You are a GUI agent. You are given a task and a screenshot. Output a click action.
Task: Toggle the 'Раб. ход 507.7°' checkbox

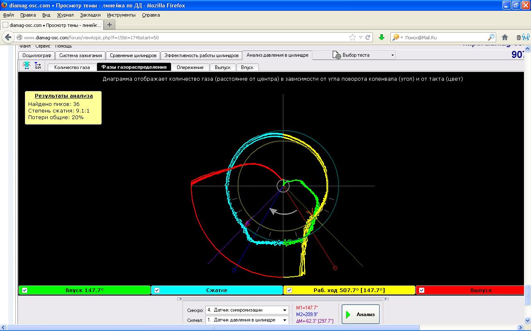pyautogui.click(x=289, y=290)
